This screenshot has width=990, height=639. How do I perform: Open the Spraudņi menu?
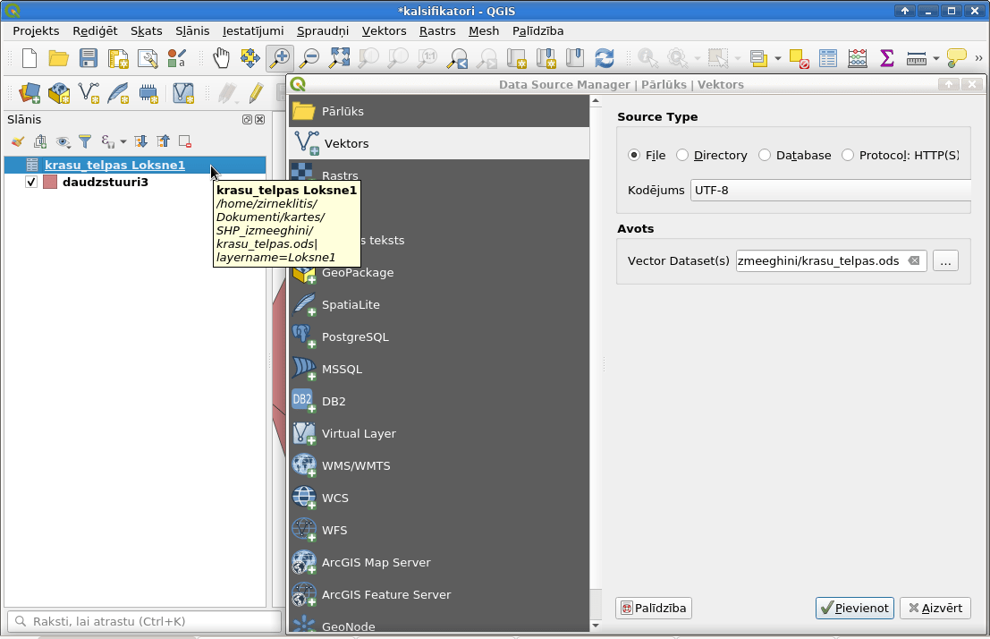click(x=323, y=31)
